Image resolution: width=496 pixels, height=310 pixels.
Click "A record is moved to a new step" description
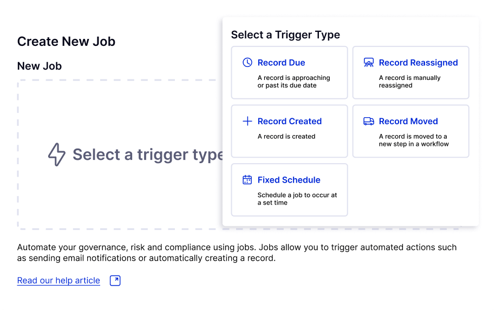[414, 140]
